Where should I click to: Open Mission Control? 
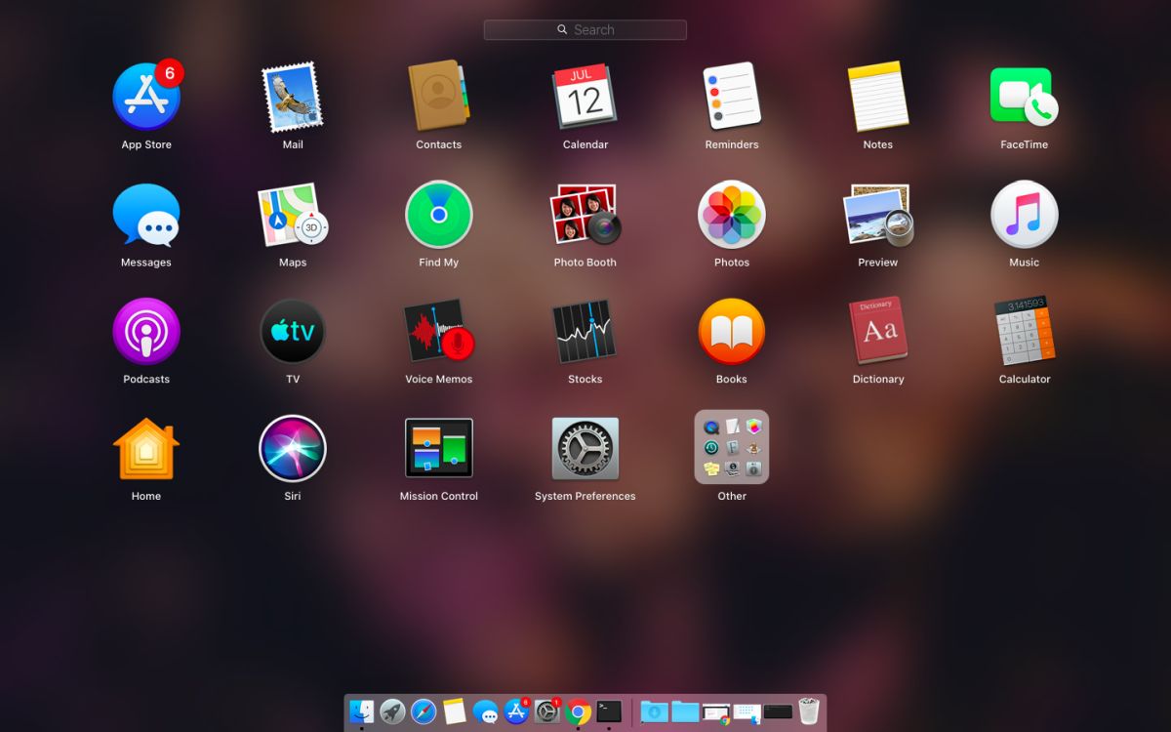click(439, 447)
